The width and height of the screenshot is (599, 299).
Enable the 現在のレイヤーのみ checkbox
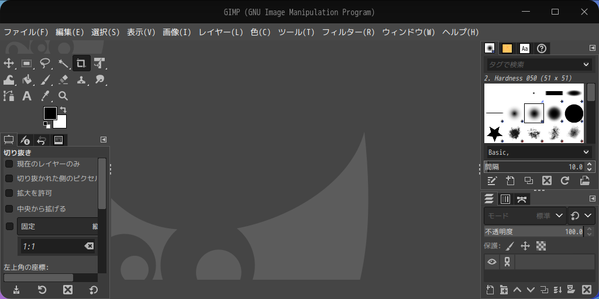9,164
